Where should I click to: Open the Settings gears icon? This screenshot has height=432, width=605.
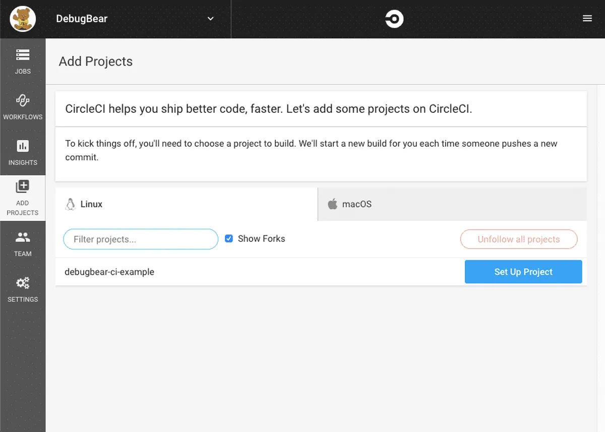(x=23, y=283)
